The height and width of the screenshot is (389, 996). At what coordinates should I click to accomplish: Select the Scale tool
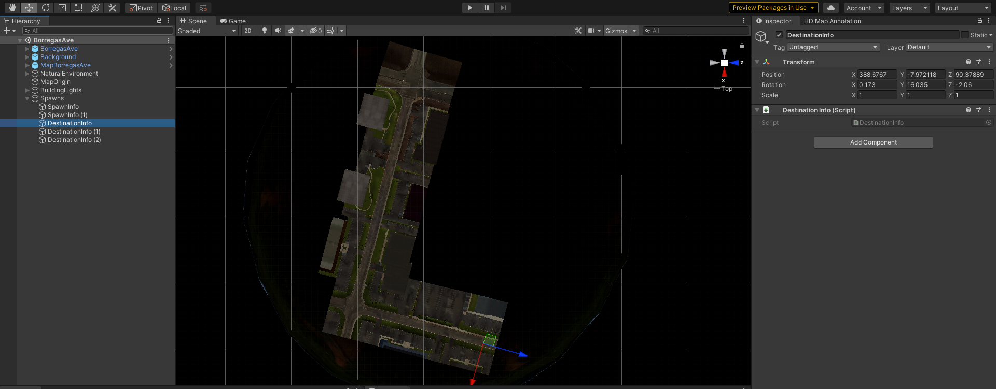pos(62,8)
